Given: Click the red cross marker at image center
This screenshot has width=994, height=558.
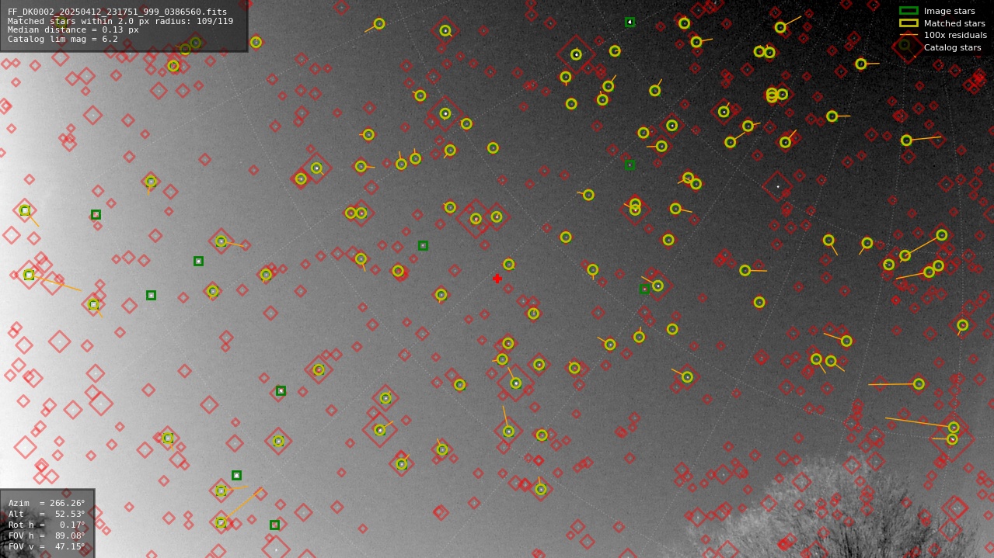Looking at the screenshot, I should coord(497,279).
